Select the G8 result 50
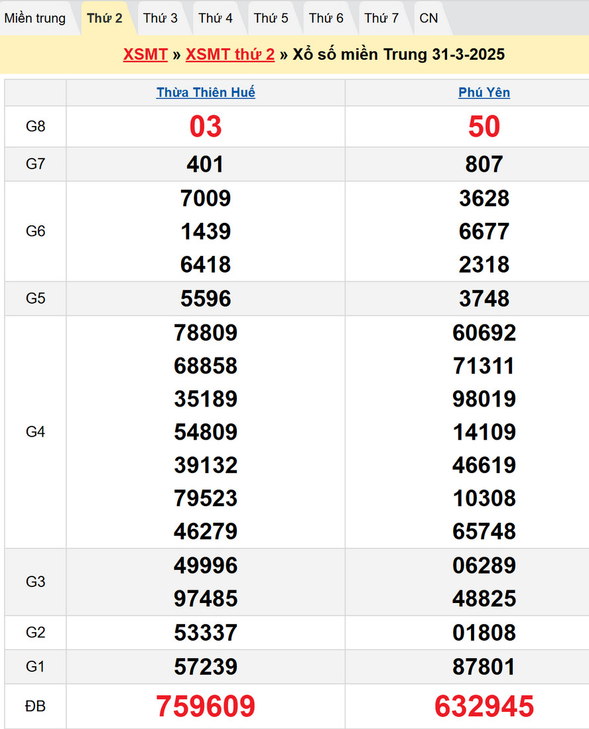 [x=484, y=127]
